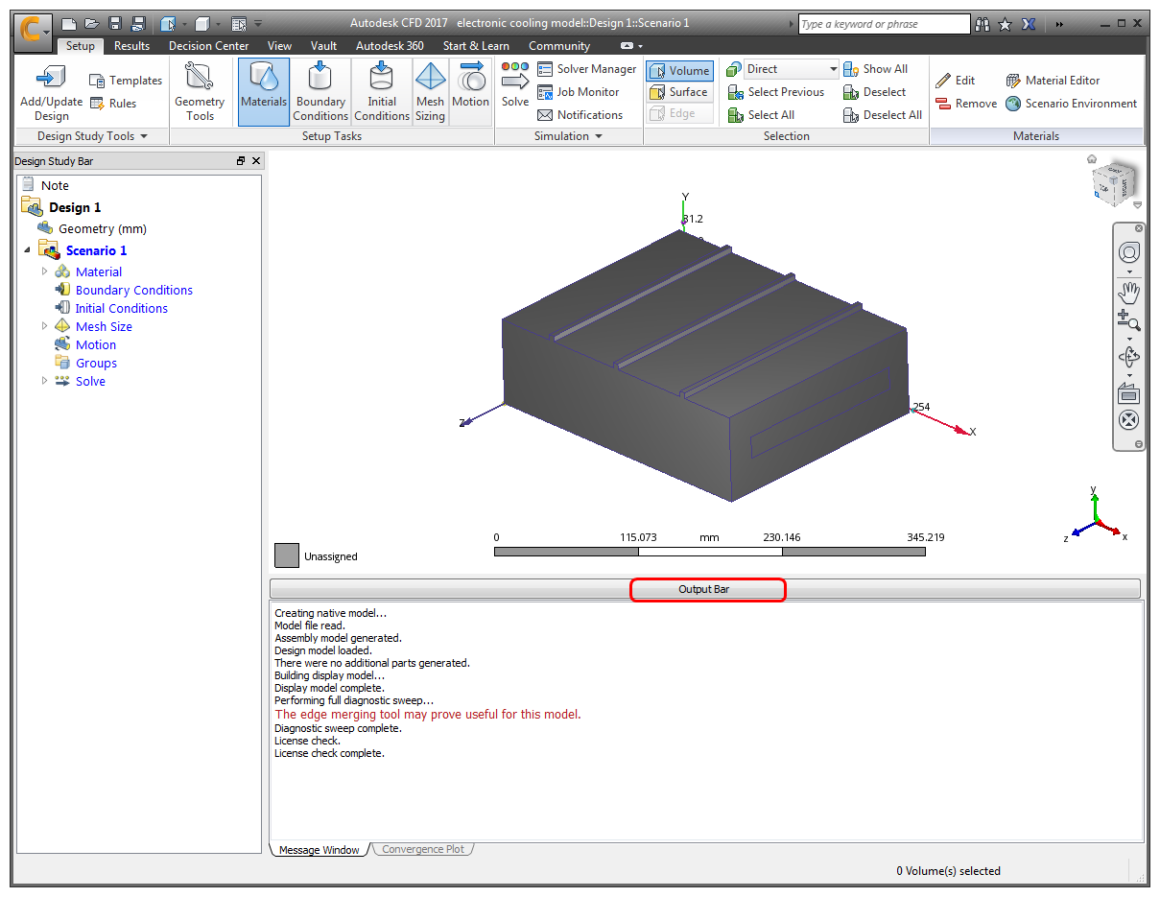Switch to Convergence Plot tab
The width and height of the screenshot is (1160, 897).
[x=423, y=850]
